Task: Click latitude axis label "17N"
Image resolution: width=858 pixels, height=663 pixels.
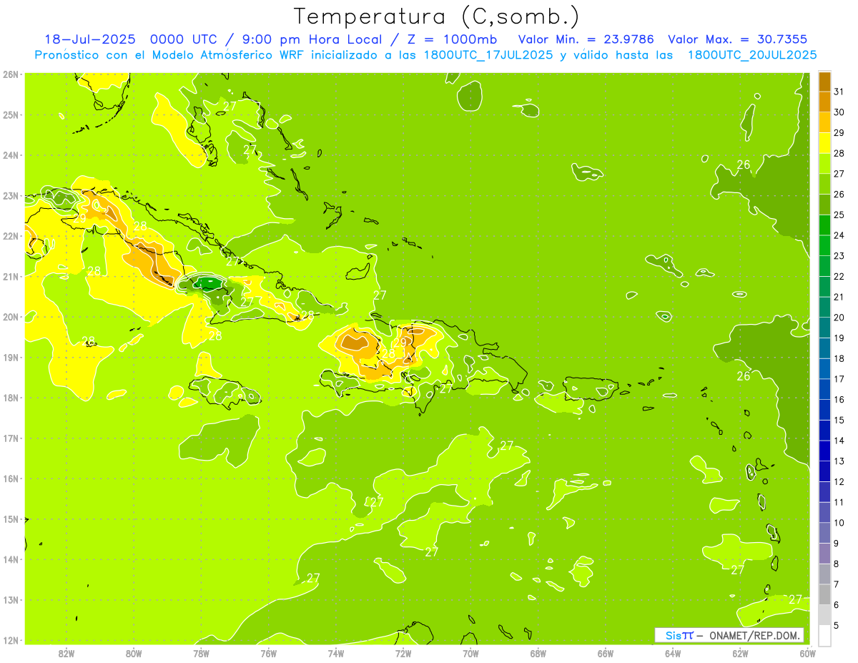Action: [10, 438]
